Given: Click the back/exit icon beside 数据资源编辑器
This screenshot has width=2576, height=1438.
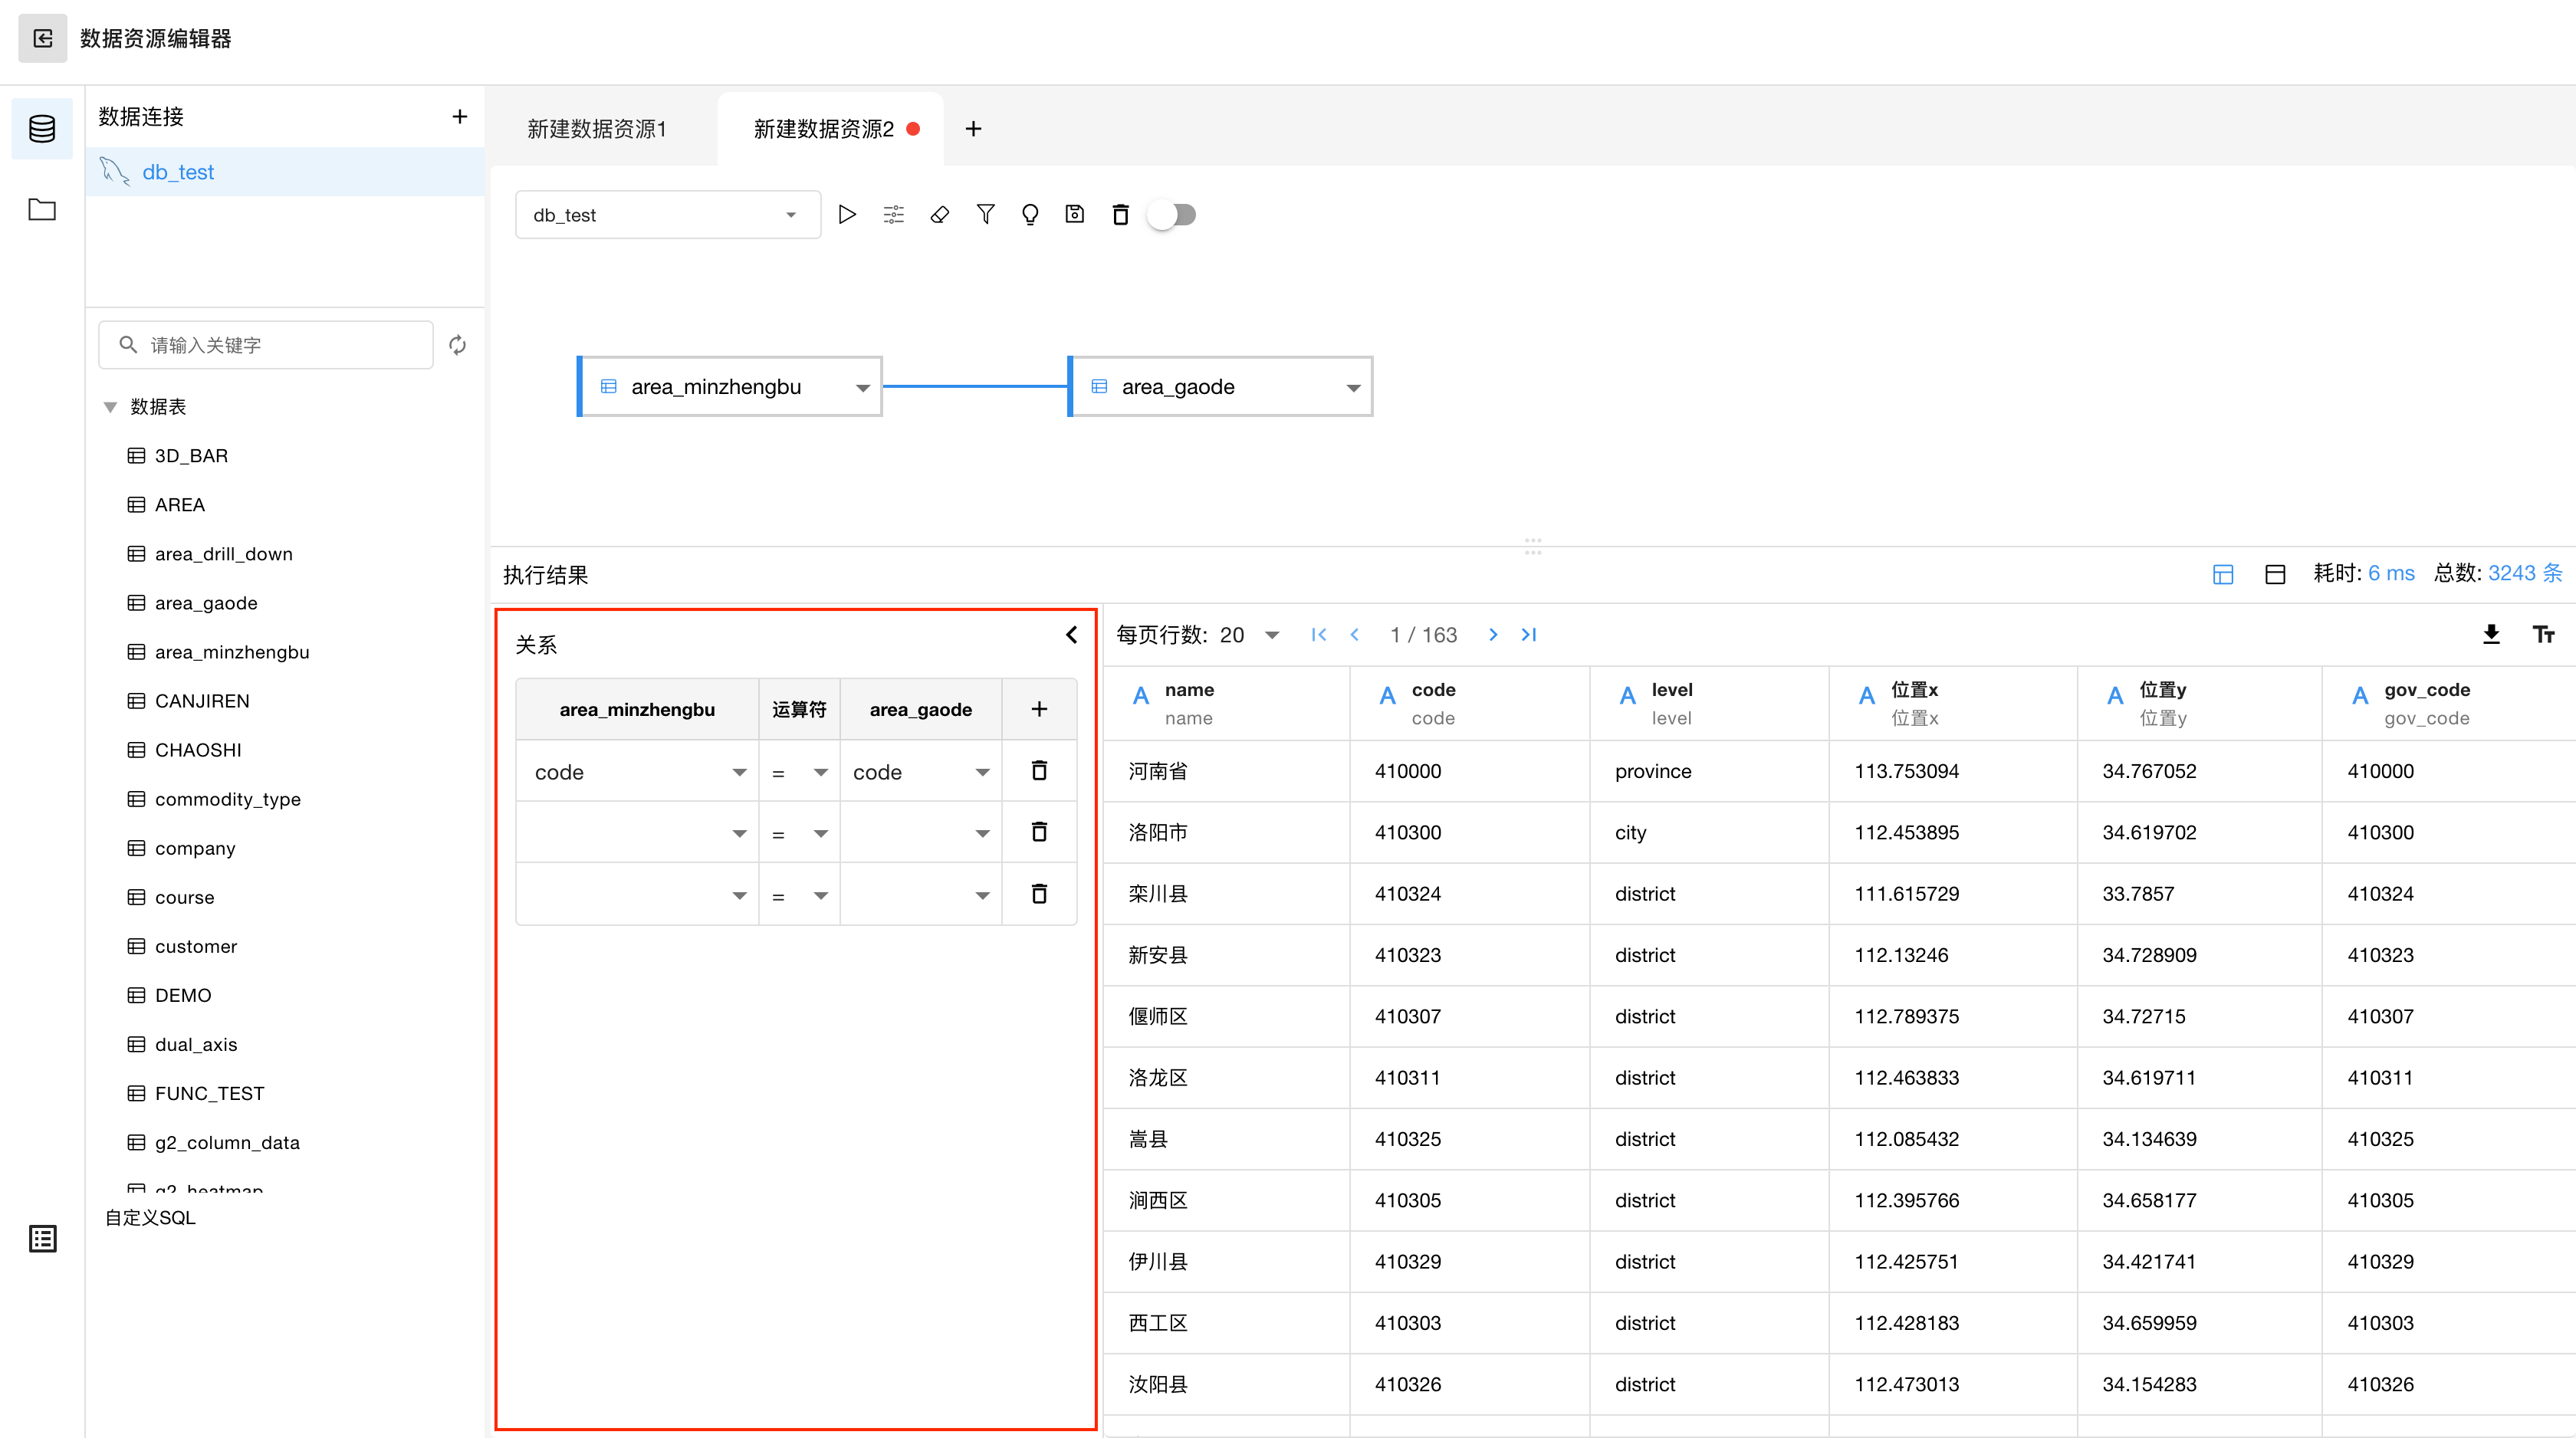Looking at the screenshot, I should [x=43, y=38].
